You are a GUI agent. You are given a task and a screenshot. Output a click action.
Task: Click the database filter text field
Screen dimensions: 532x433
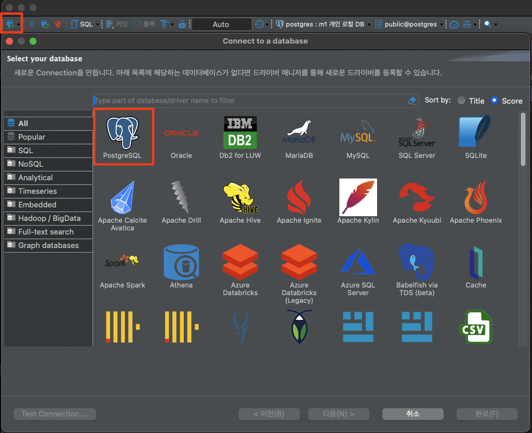click(250, 101)
